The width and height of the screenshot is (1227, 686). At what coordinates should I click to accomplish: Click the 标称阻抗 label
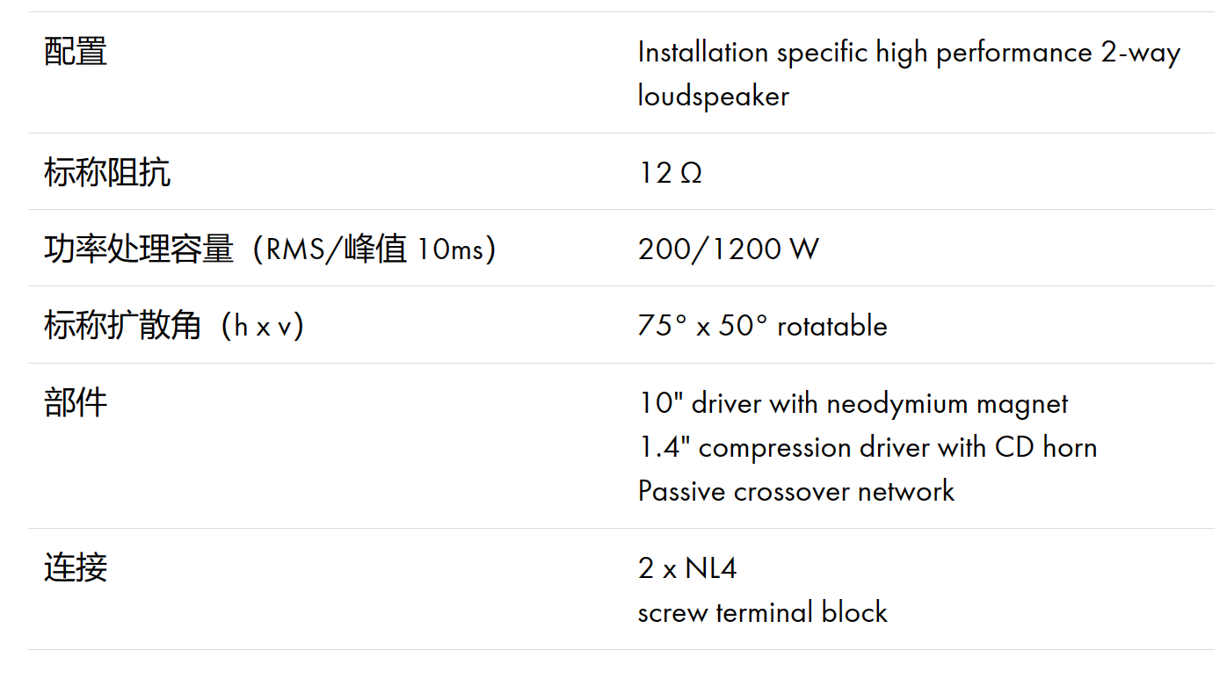tap(106, 173)
